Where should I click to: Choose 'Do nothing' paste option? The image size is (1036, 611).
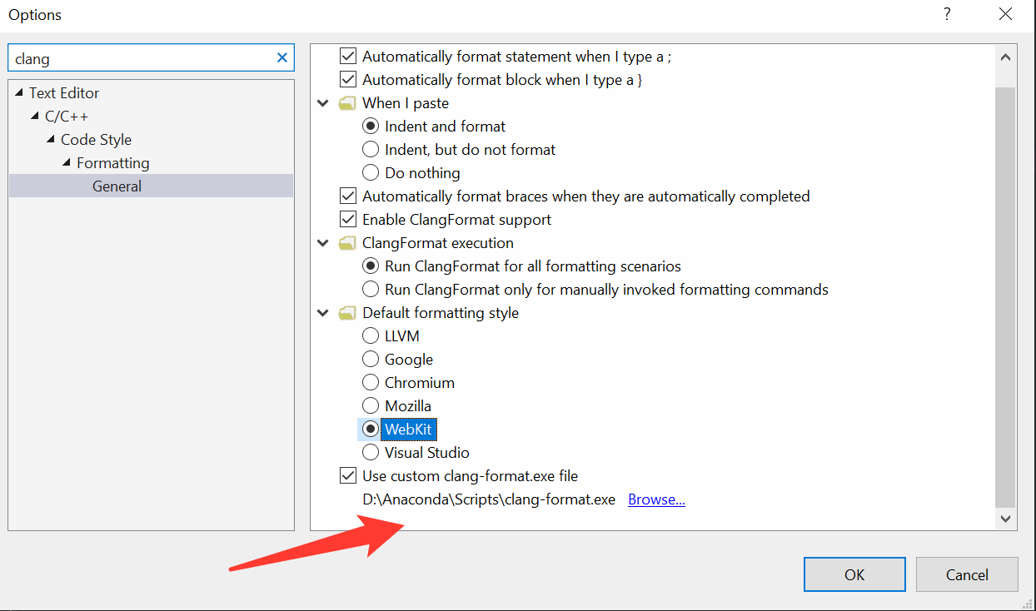tap(371, 173)
